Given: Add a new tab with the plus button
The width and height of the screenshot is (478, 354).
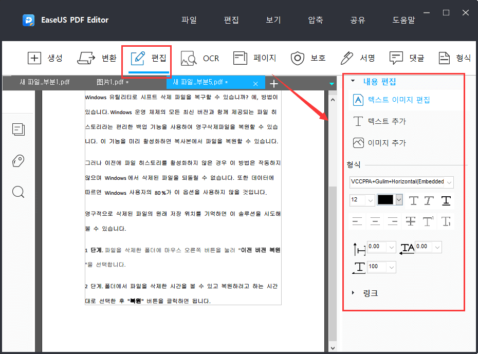Looking at the screenshot, I should point(274,83).
